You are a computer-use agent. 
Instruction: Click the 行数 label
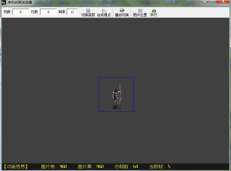34,12
